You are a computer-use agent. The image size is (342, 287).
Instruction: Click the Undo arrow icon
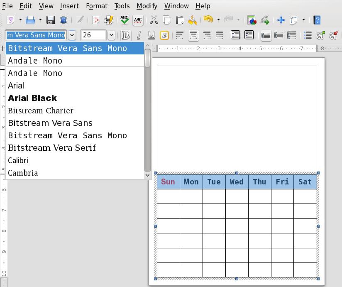pyautogui.click(x=208, y=20)
